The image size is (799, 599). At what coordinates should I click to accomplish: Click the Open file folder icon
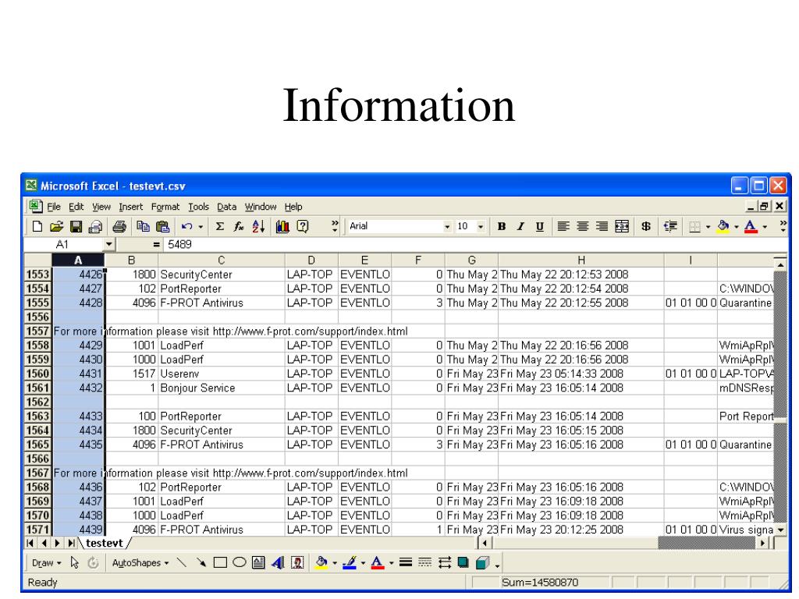[x=56, y=227]
